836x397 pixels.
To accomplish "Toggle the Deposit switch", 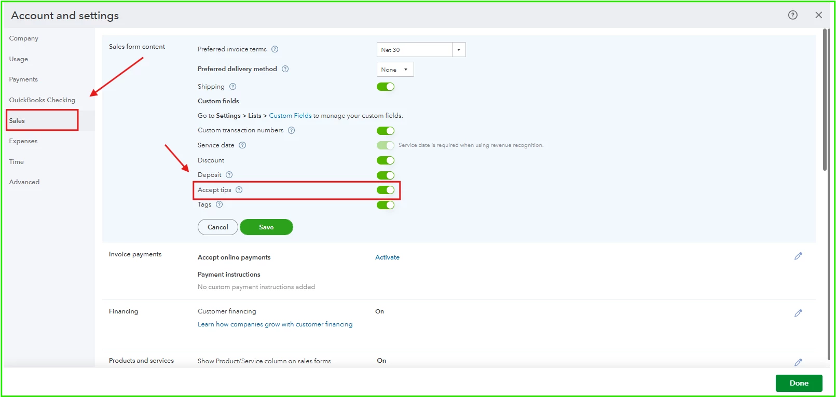I will tap(386, 175).
